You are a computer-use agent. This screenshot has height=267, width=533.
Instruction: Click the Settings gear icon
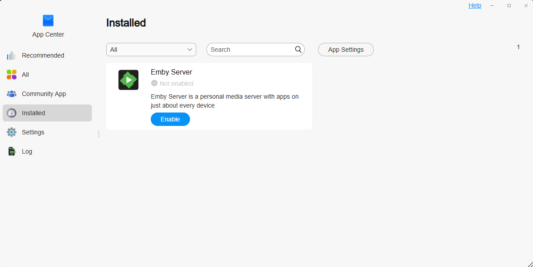(12, 132)
